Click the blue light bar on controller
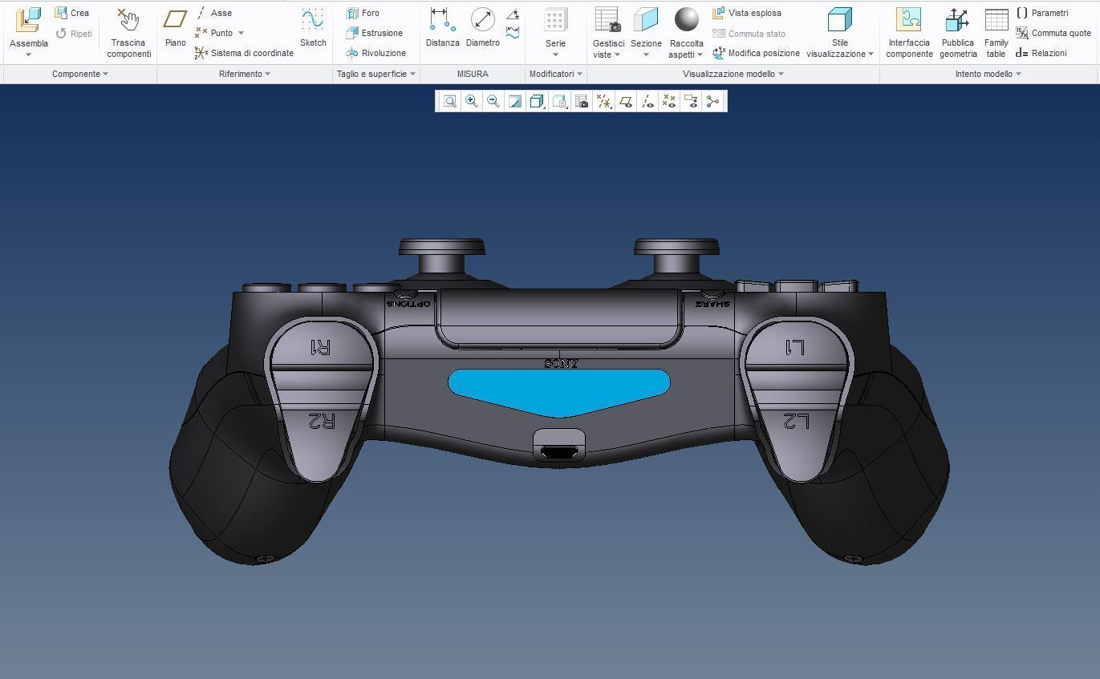Viewport: 1100px width, 679px height. (559, 391)
